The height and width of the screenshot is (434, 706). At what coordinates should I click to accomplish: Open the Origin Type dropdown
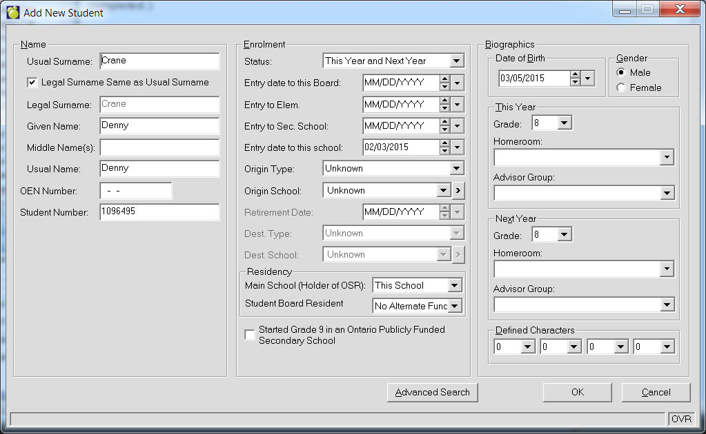457,169
